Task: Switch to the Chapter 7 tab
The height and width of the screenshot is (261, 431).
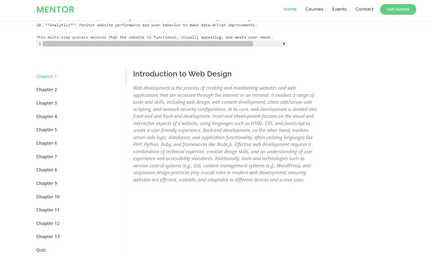Action: pyautogui.click(x=47, y=157)
